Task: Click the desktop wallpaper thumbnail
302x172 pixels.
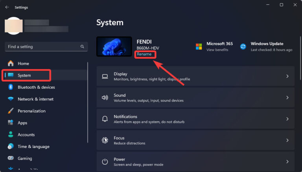Action: [x=114, y=47]
